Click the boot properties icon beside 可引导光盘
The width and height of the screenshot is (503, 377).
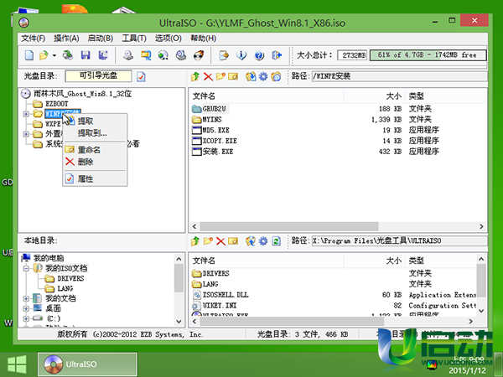tap(141, 76)
